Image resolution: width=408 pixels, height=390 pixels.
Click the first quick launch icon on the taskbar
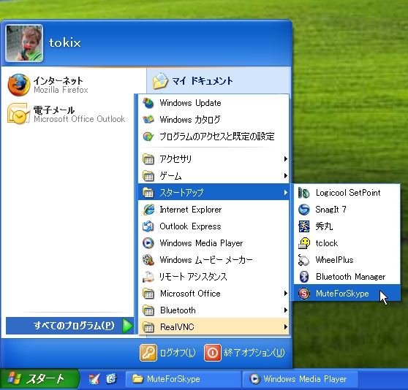94,379
